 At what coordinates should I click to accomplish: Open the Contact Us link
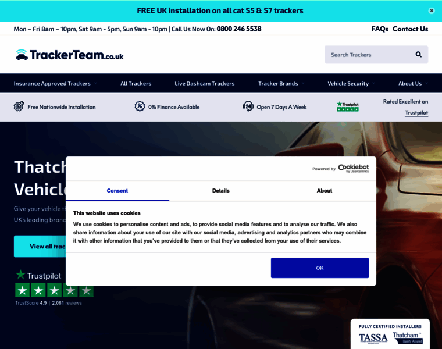[410, 29]
